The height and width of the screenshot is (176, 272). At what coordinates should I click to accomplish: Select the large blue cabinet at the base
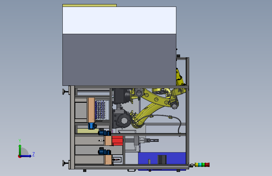[162, 158]
